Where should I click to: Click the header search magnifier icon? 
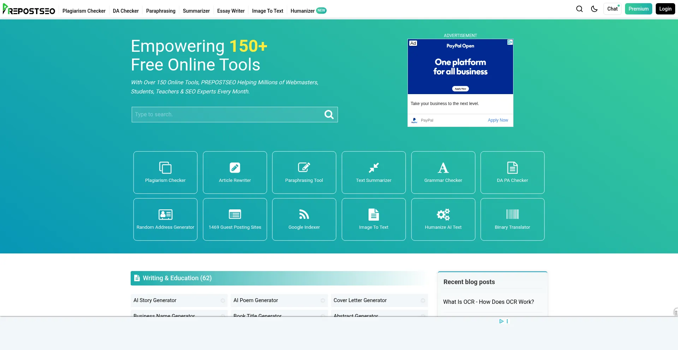coord(579,9)
